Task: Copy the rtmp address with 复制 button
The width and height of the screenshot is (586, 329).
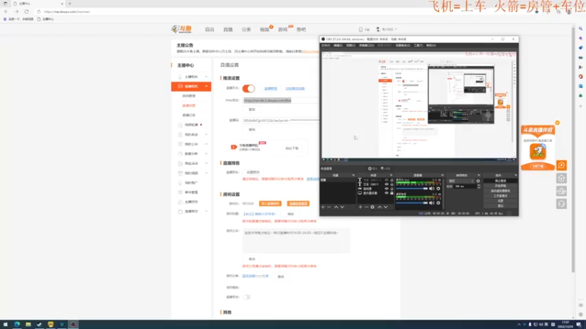Action: point(252,110)
